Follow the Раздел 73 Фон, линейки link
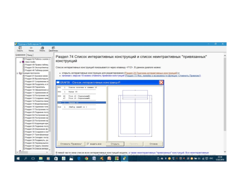Viewport: 241px width, 181px height. [163, 76]
